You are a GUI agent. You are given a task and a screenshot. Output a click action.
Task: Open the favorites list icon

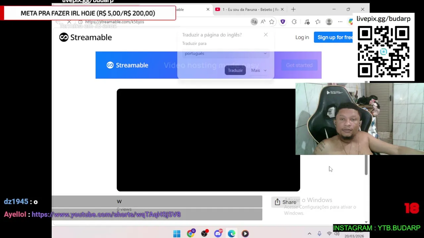tap(318, 22)
